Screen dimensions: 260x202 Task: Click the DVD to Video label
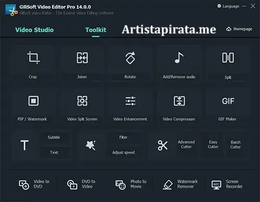[88, 184]
